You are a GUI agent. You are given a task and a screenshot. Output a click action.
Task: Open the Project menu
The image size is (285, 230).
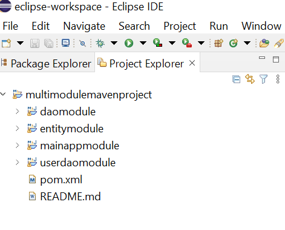(180, 26)
